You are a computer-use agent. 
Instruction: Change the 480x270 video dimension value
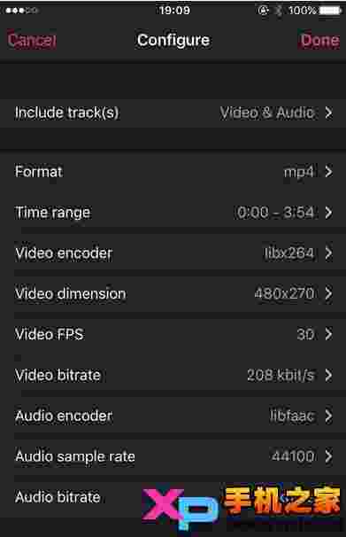(x=284, y=293)
